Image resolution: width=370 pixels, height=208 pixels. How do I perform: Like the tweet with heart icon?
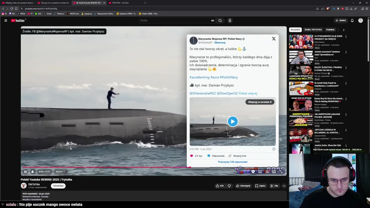tap(191, 156)
